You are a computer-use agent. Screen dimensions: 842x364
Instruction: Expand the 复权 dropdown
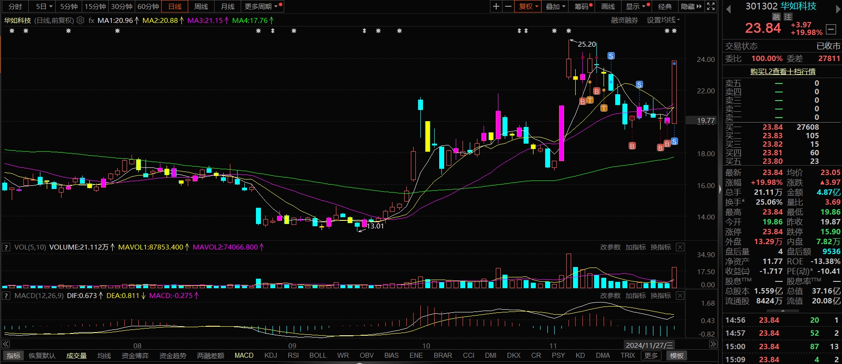click(x=529, y=6)
